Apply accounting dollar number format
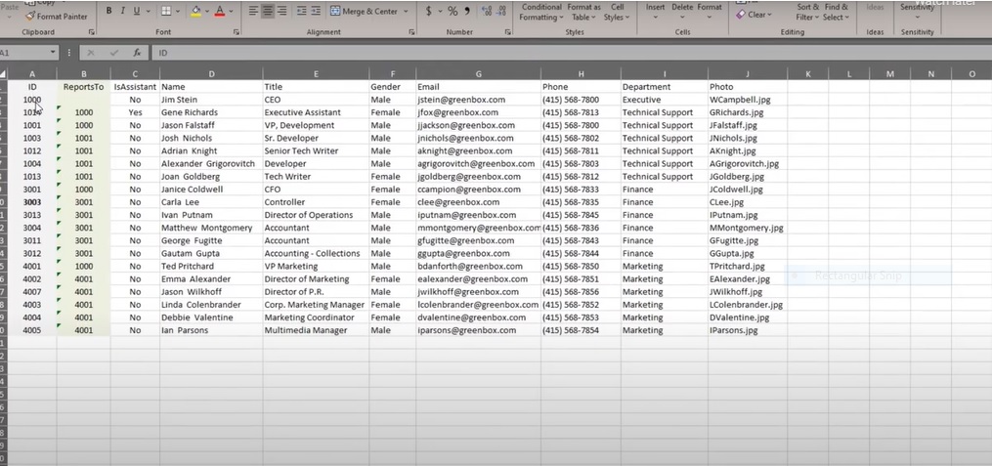 (x=429, y=11)
